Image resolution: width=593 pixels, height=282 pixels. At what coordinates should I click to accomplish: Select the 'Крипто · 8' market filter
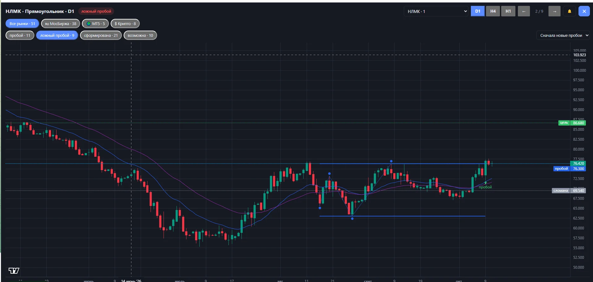[125, 23]
